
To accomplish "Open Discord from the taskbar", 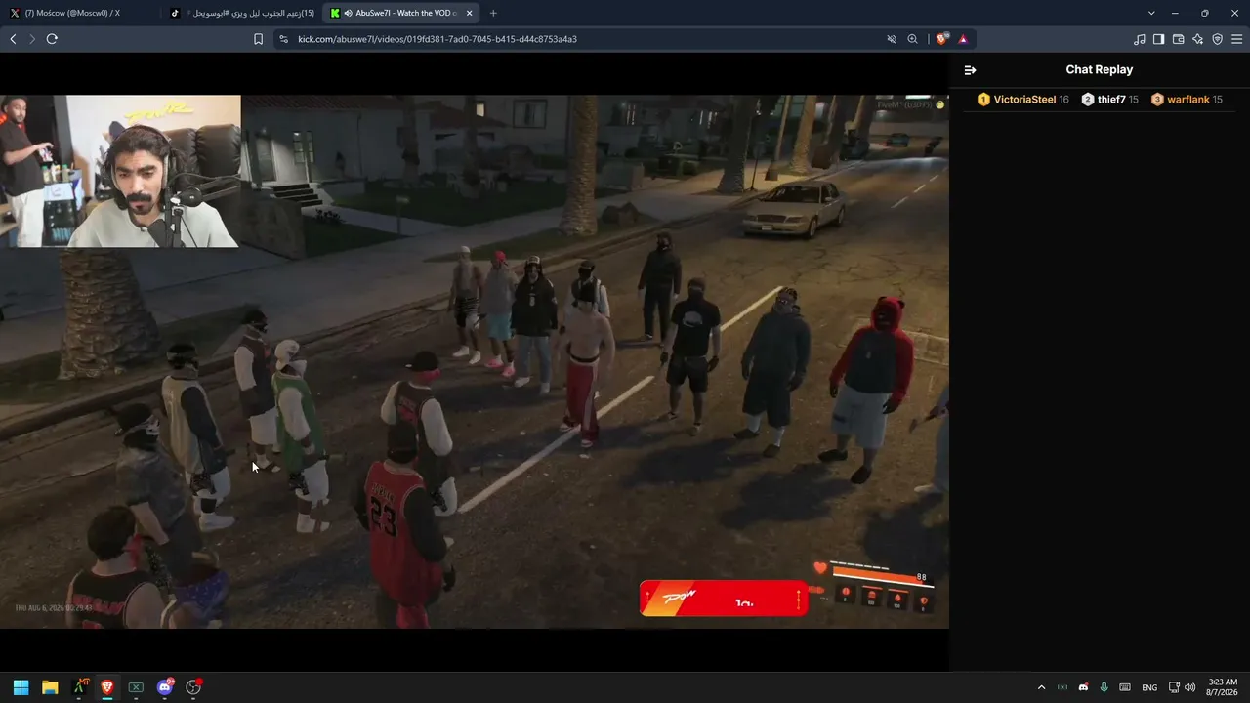I will tap(165, 687).
